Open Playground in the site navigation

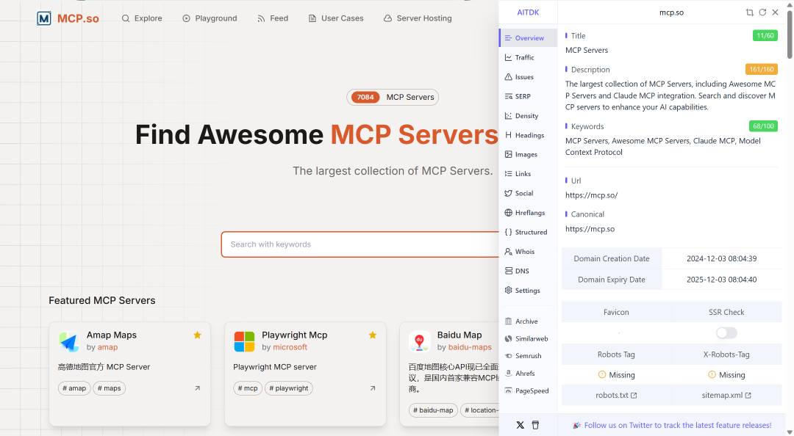pyautogui.click(x=210, y=18)
